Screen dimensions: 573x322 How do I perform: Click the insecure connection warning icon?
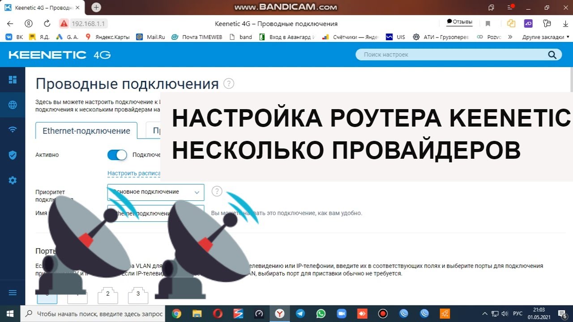[x=64, y=24]
